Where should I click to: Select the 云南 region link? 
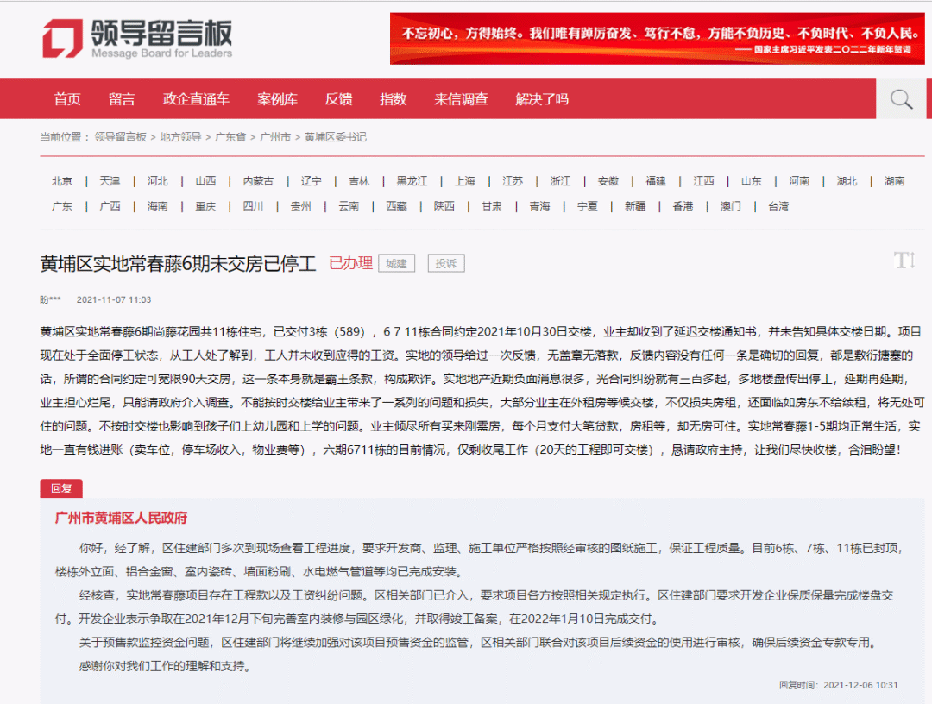click(x=349, y=207)
